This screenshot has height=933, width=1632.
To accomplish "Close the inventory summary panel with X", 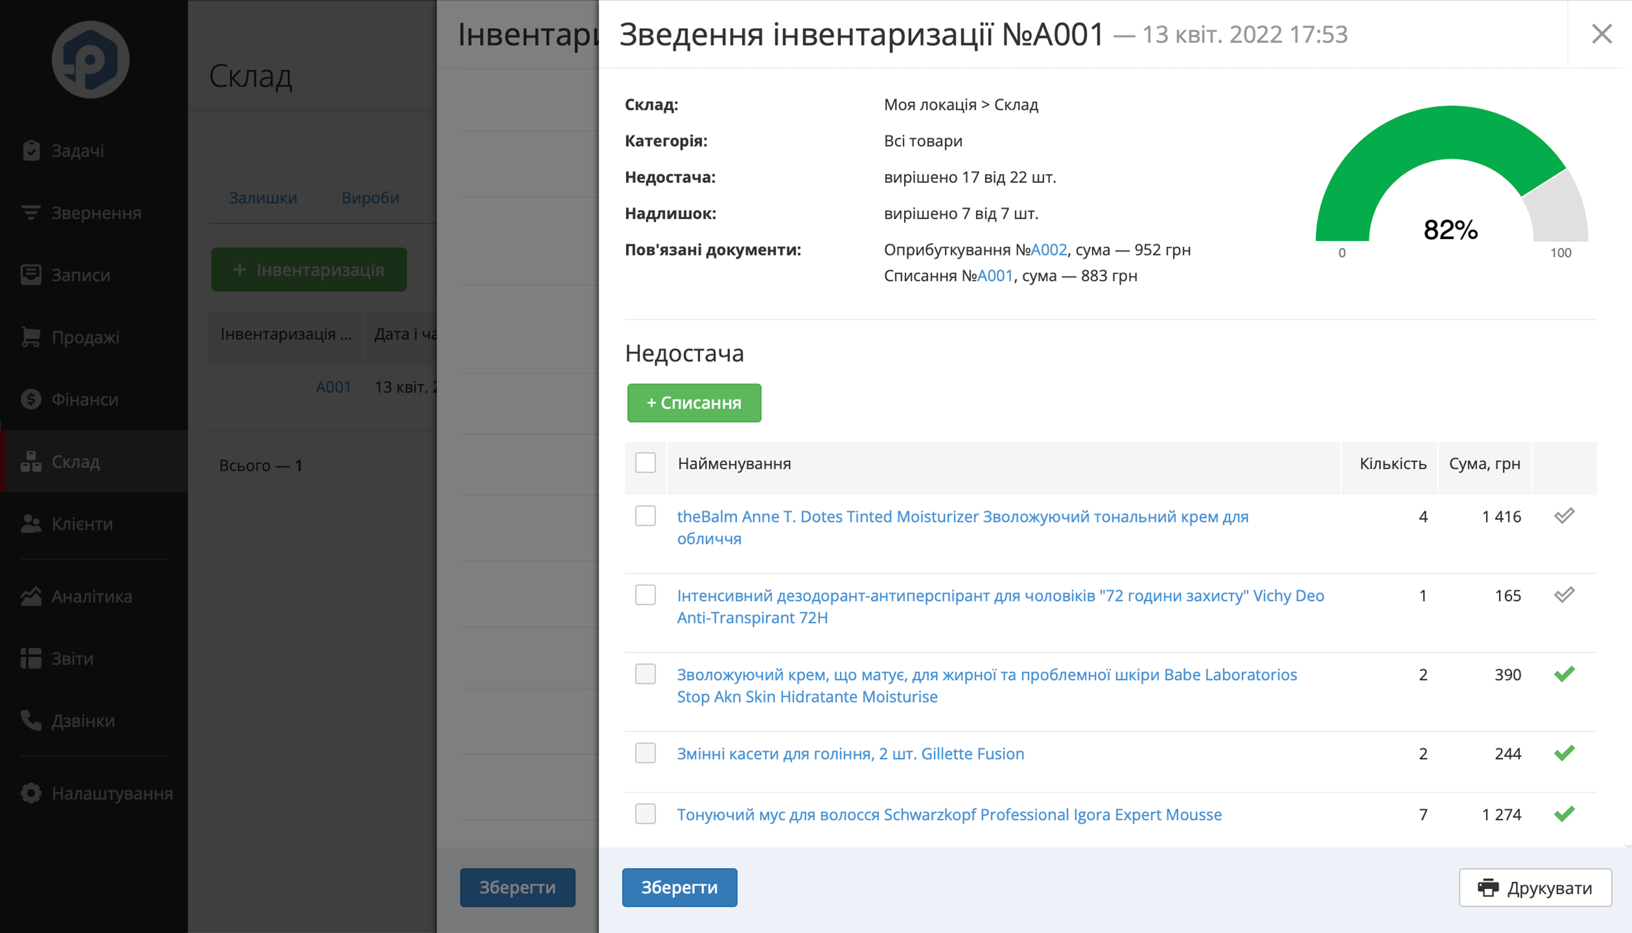I will point(1601,34).
